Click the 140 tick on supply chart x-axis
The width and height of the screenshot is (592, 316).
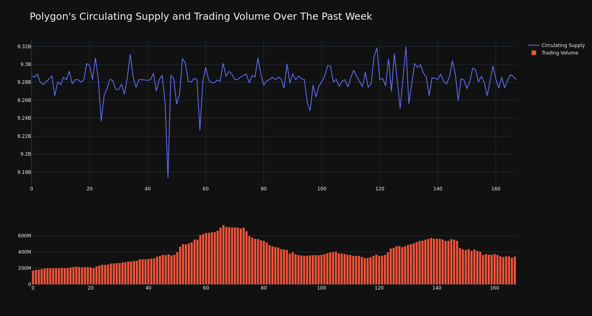438,189
